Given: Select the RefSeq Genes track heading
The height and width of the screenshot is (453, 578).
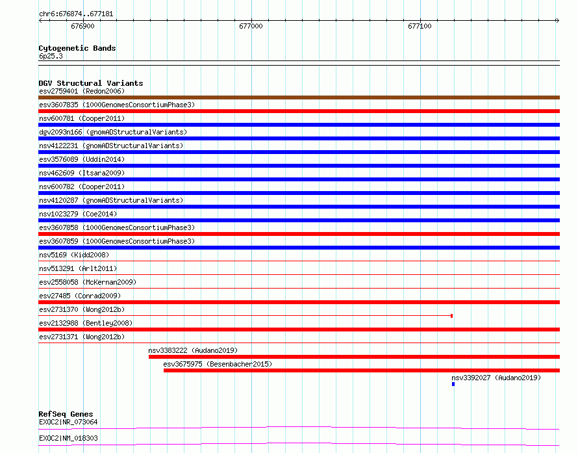Looking at the screenshot, I should click(x=66, y=414).
